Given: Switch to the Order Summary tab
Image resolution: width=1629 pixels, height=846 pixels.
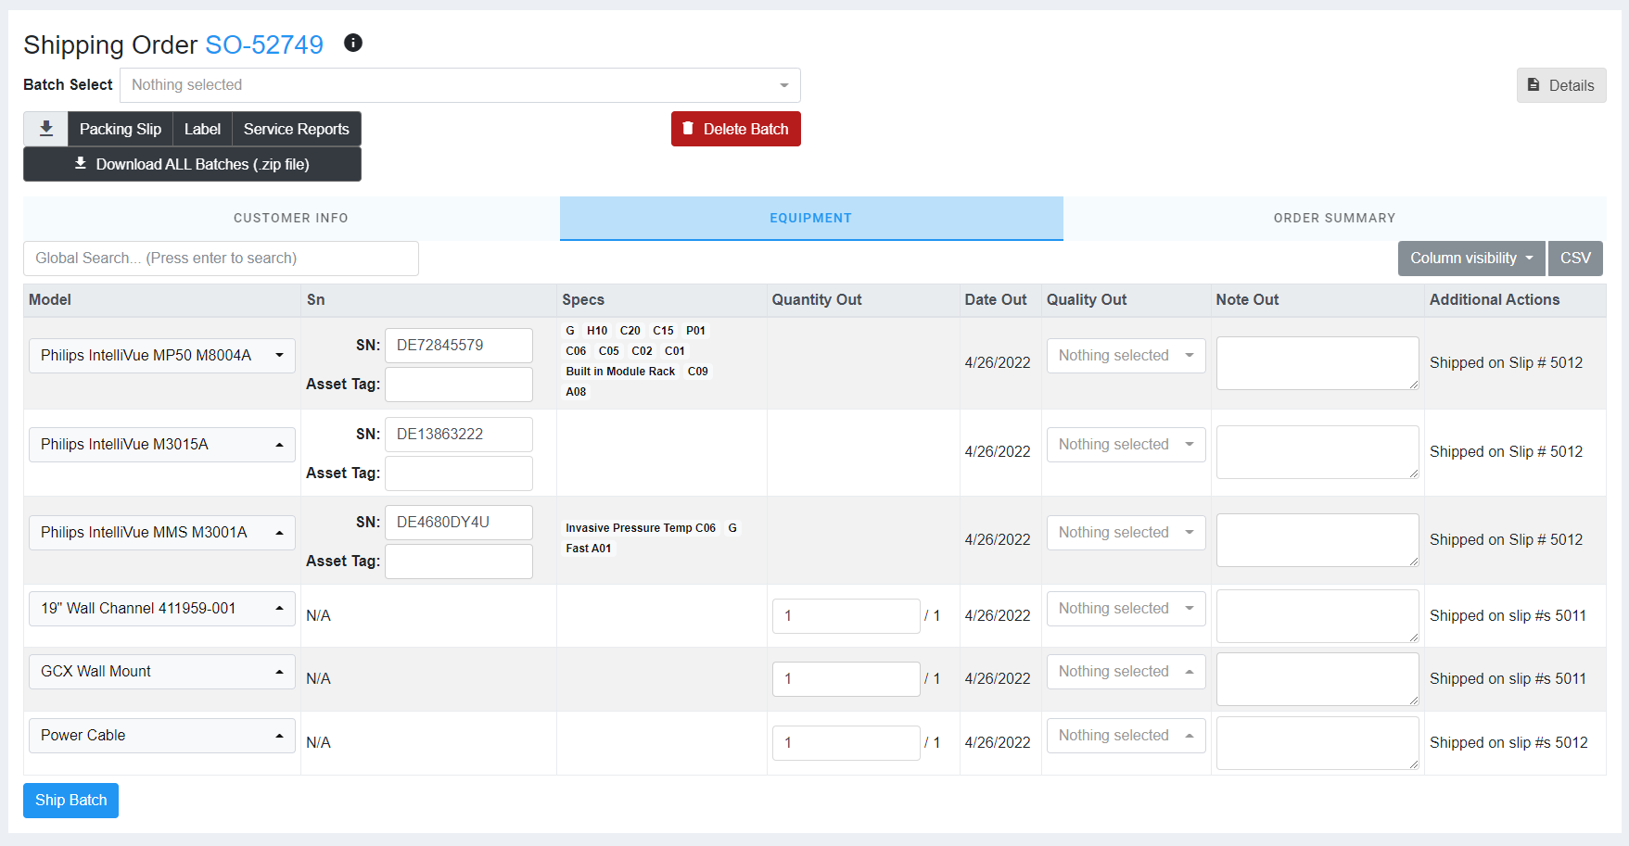Looking at the screenshot, I should 1334,218.
